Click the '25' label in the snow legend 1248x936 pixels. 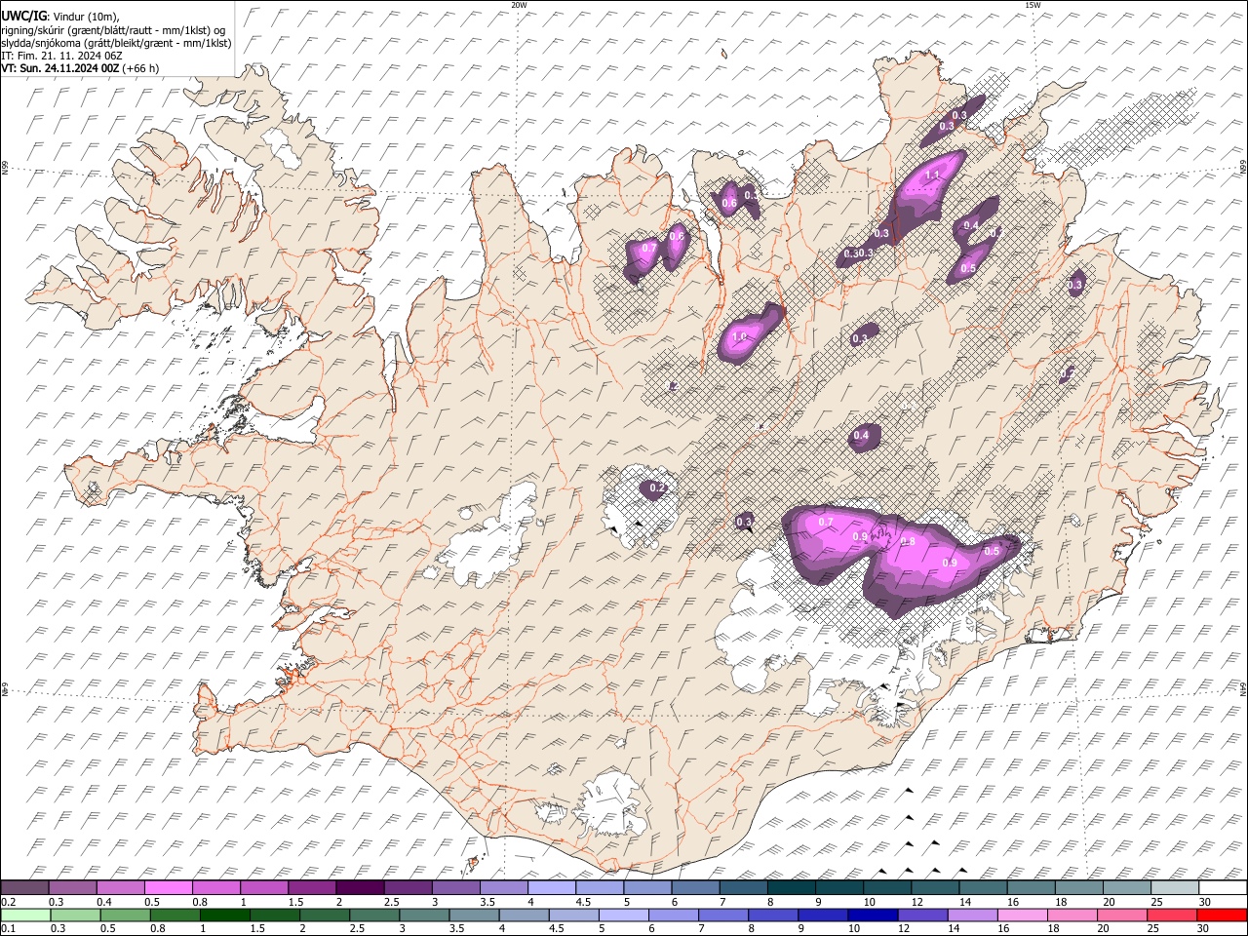pyautogui.click(x=1157, y=902)
